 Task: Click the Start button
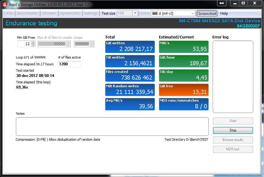click(x=233, y=121)
